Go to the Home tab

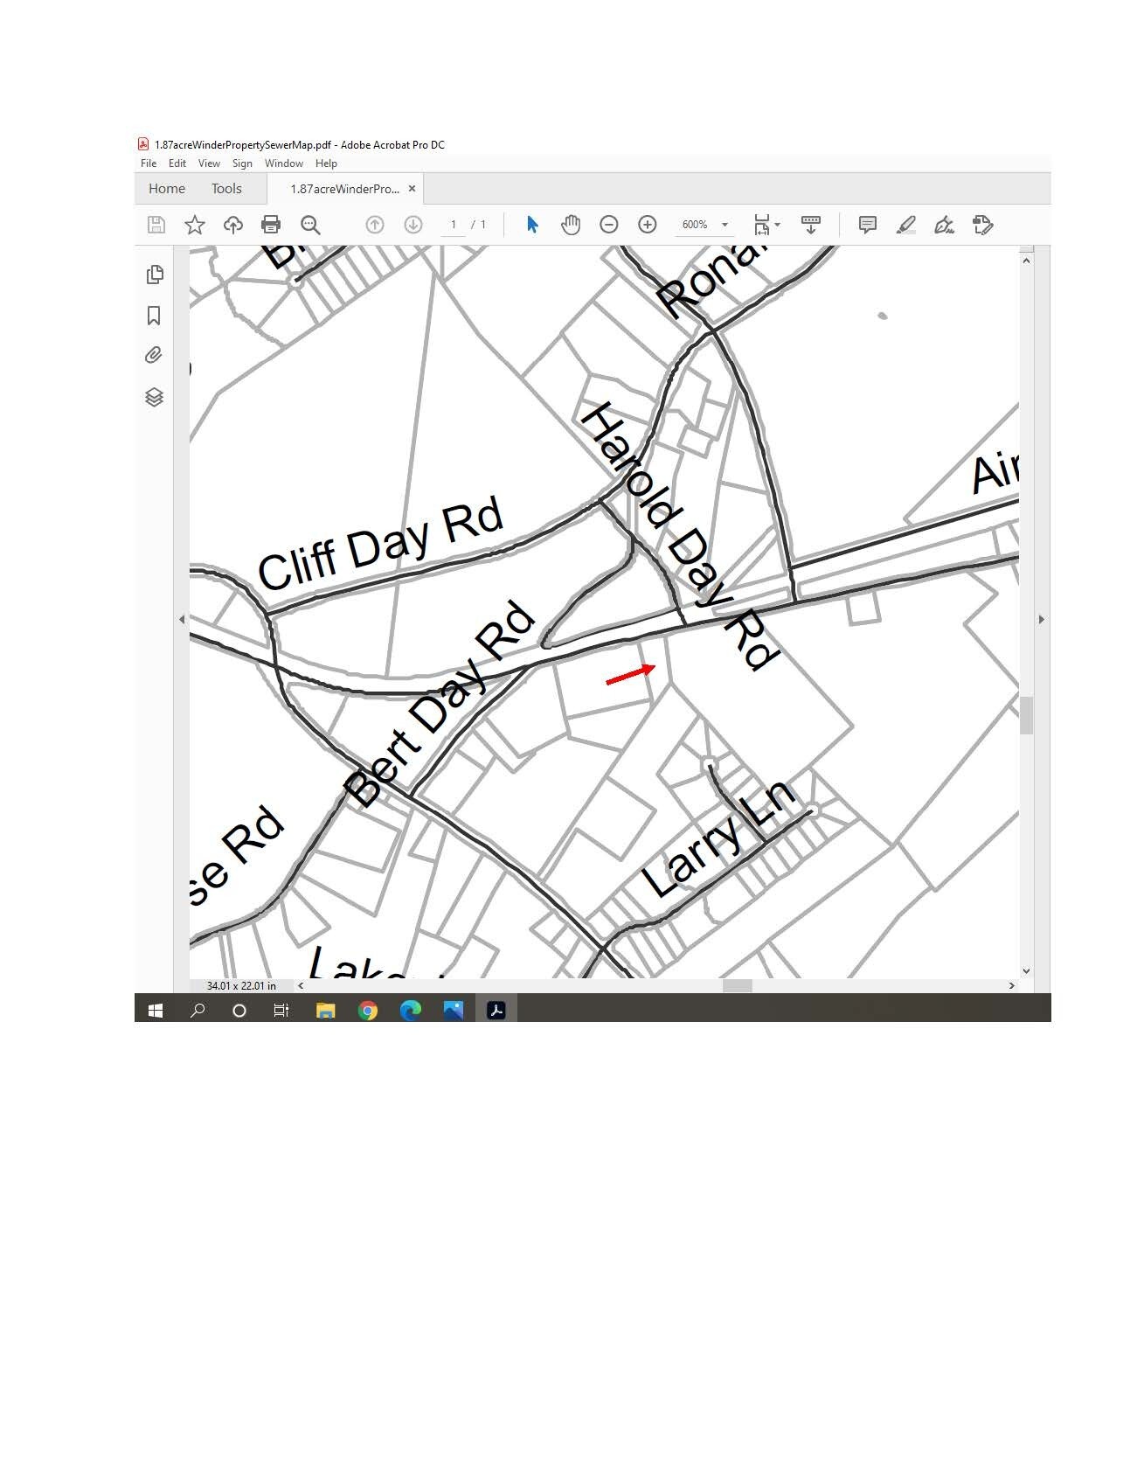pyautogui.click(x=167, y=189)
